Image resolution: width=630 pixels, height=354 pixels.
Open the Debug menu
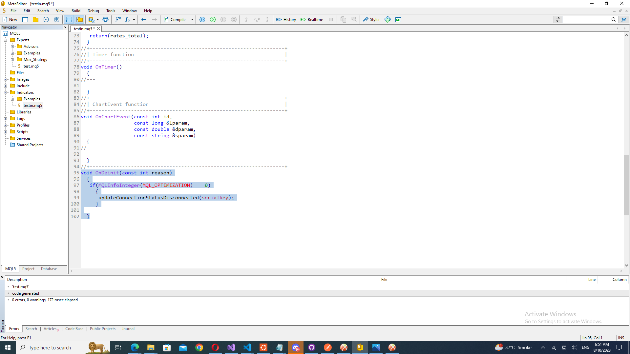pyautogui.click(x=93, y=11)
